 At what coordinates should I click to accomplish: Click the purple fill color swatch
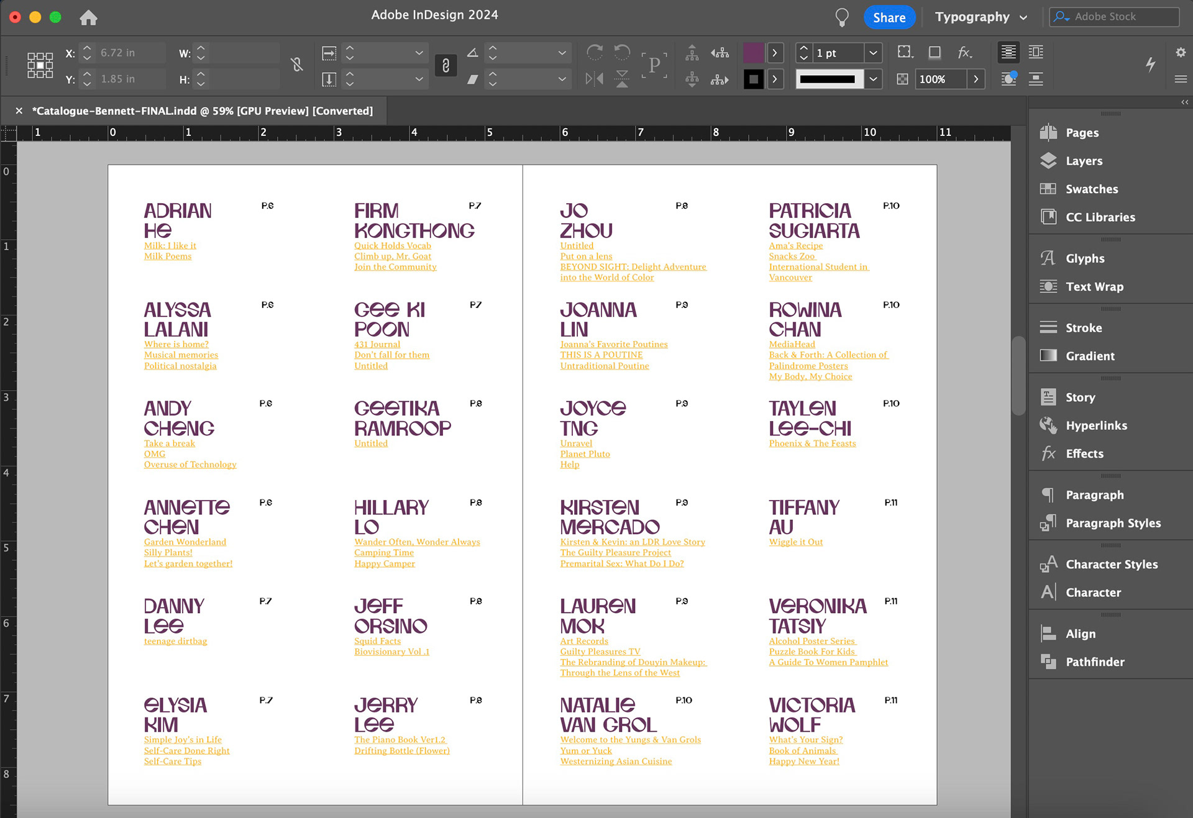point(753,53)
